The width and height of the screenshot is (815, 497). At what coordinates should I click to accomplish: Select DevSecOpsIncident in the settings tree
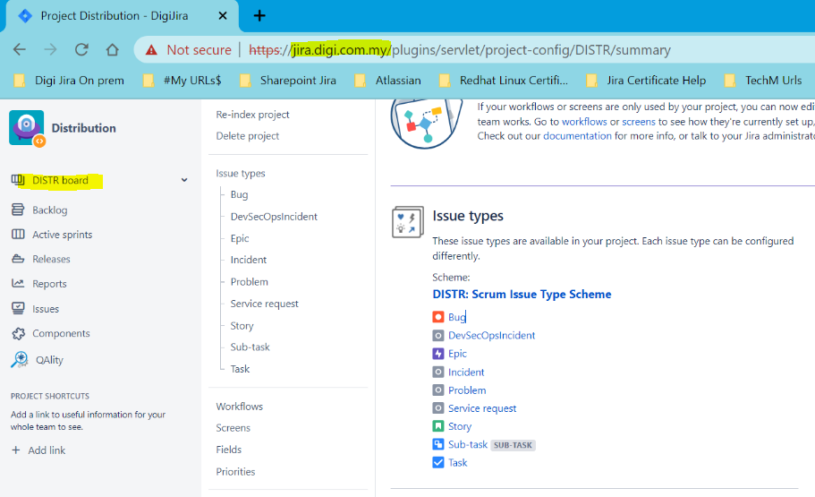[274, 217]
